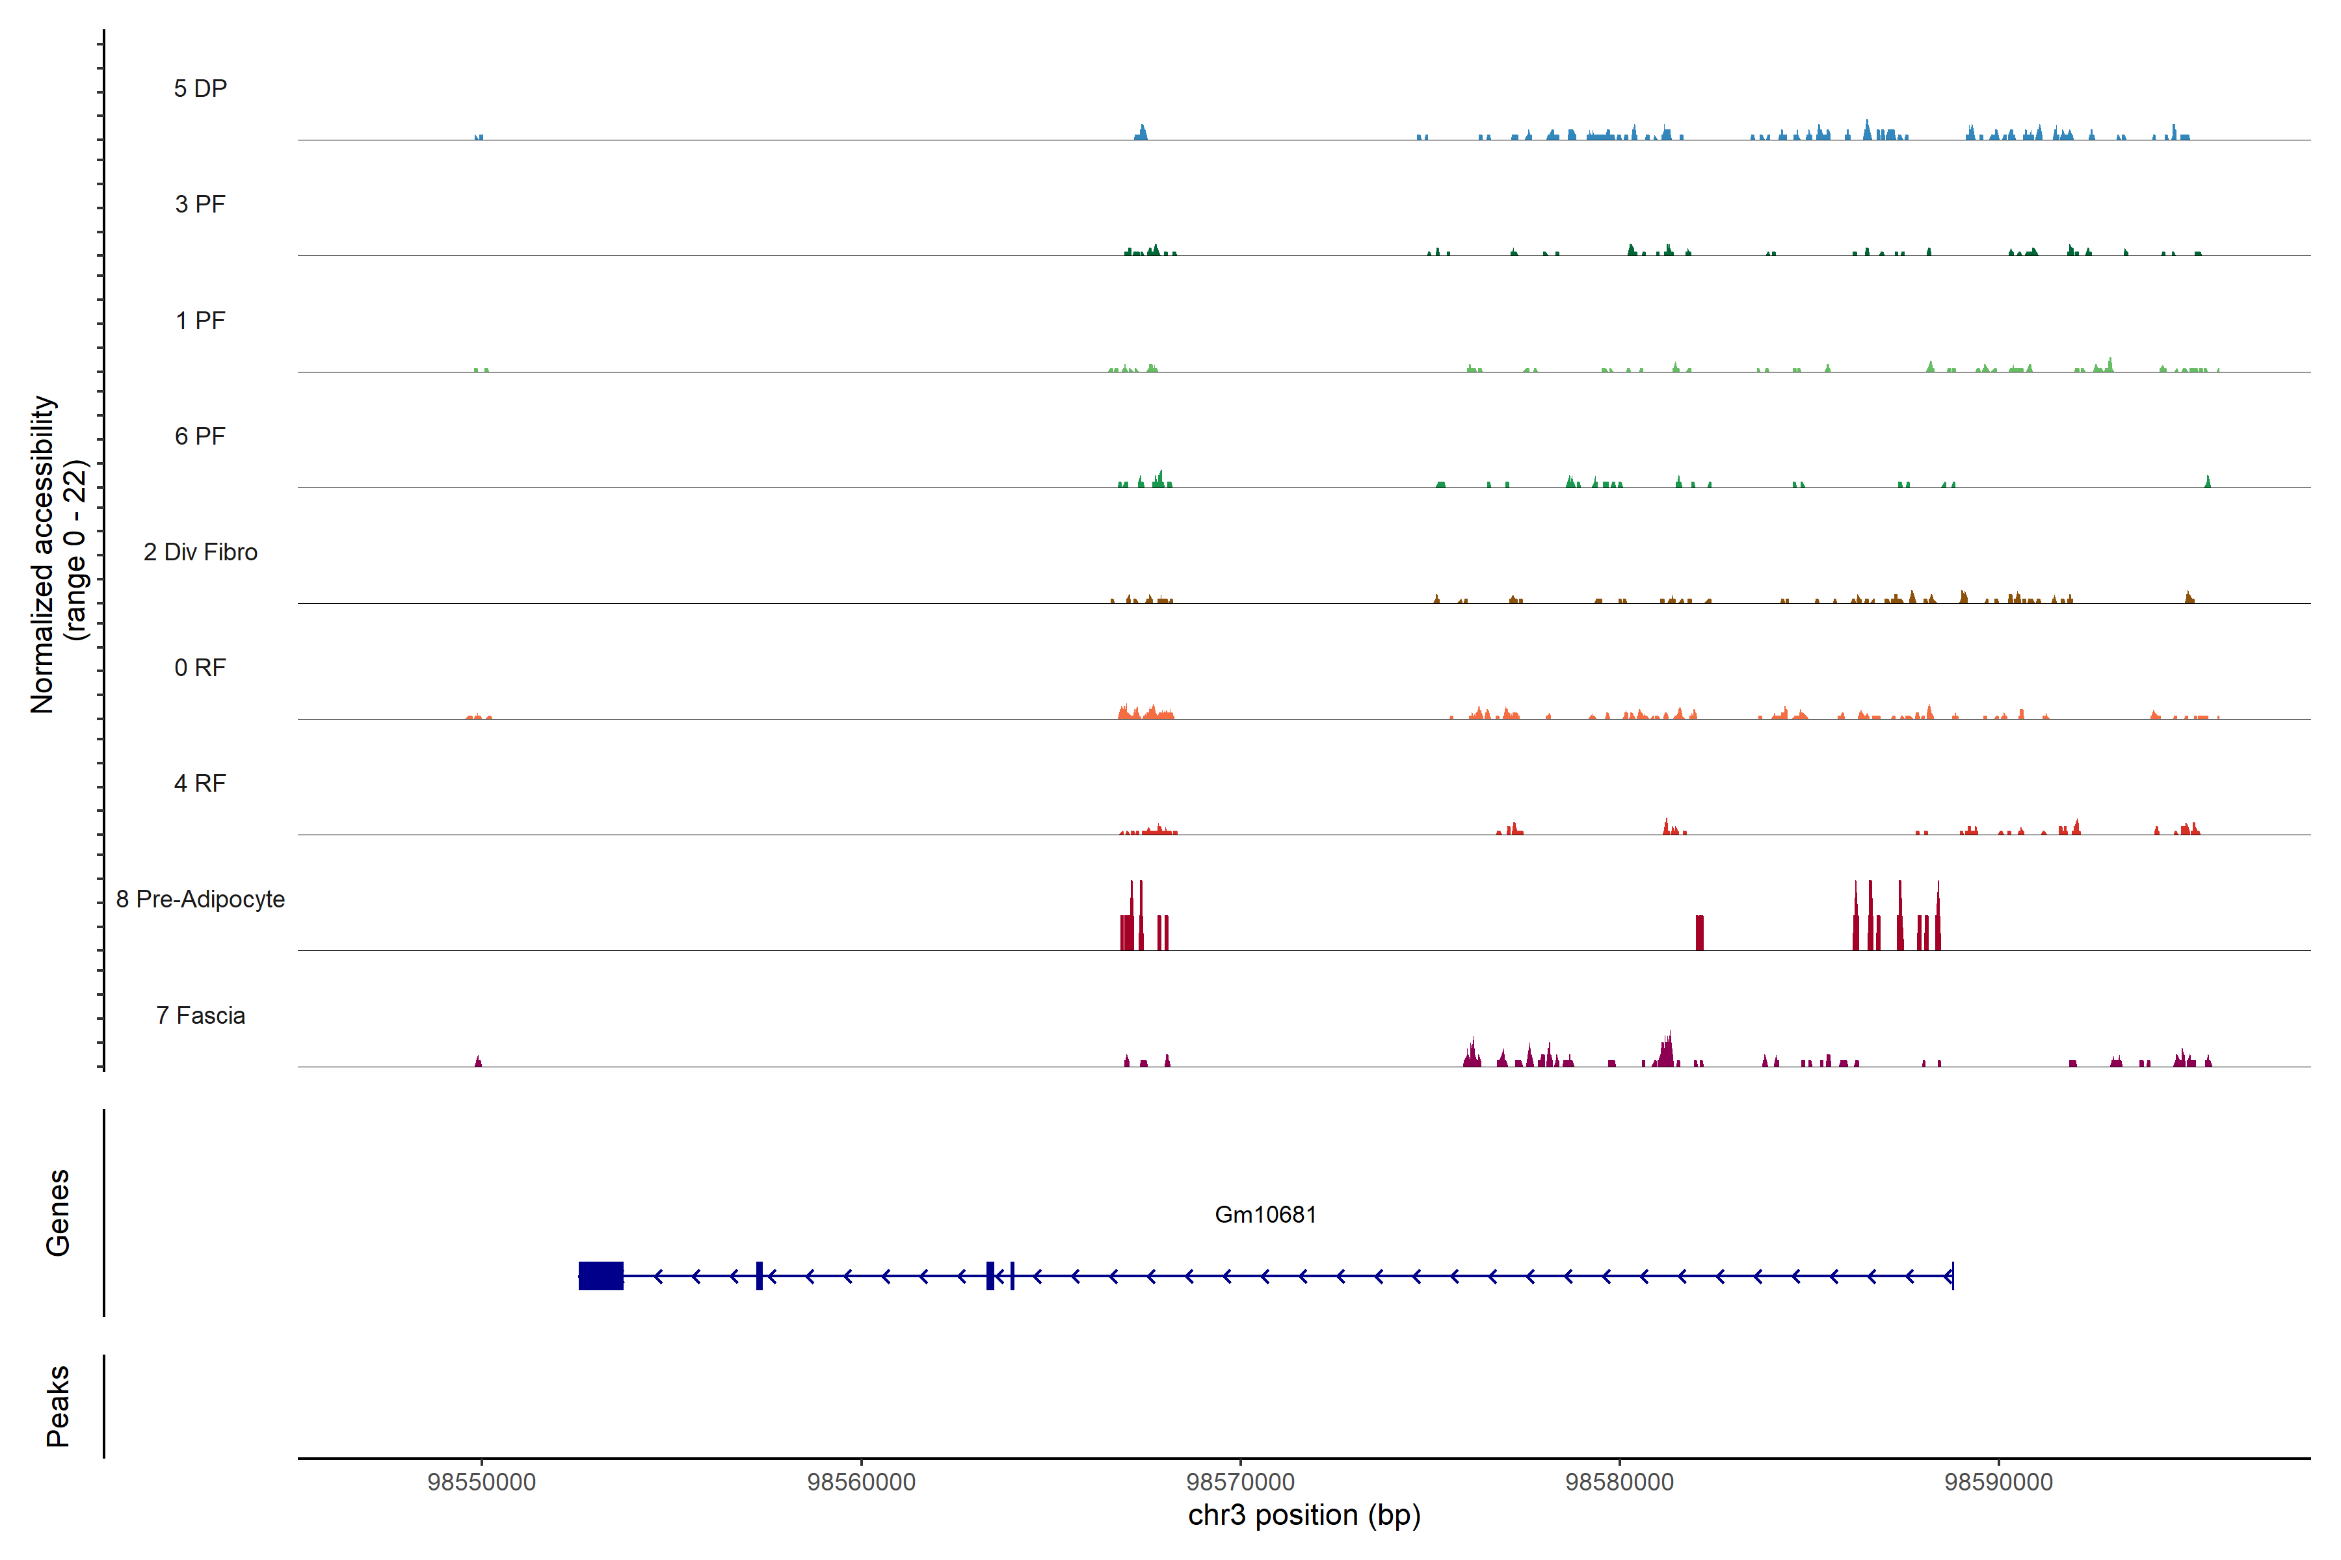Click the 4 RF track label
The height and width of the screenshot is (1560, 2341).
pos(200,784)
